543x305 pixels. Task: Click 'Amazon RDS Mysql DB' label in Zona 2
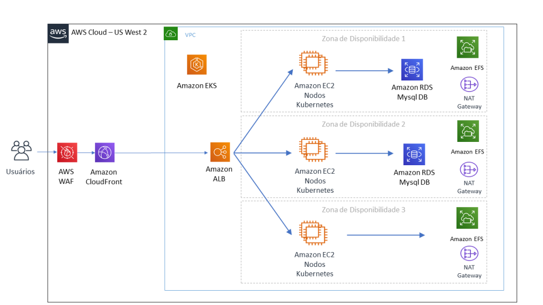point(414,177)
